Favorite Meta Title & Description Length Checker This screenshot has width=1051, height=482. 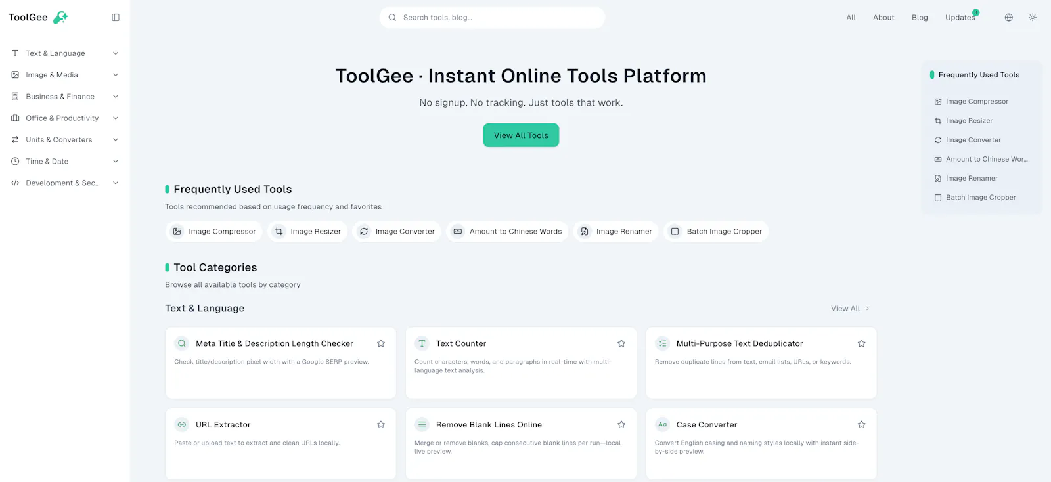pos(381,343)
